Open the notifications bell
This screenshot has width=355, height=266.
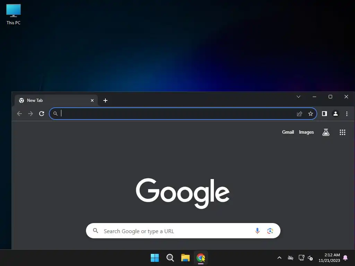[346, 258]
